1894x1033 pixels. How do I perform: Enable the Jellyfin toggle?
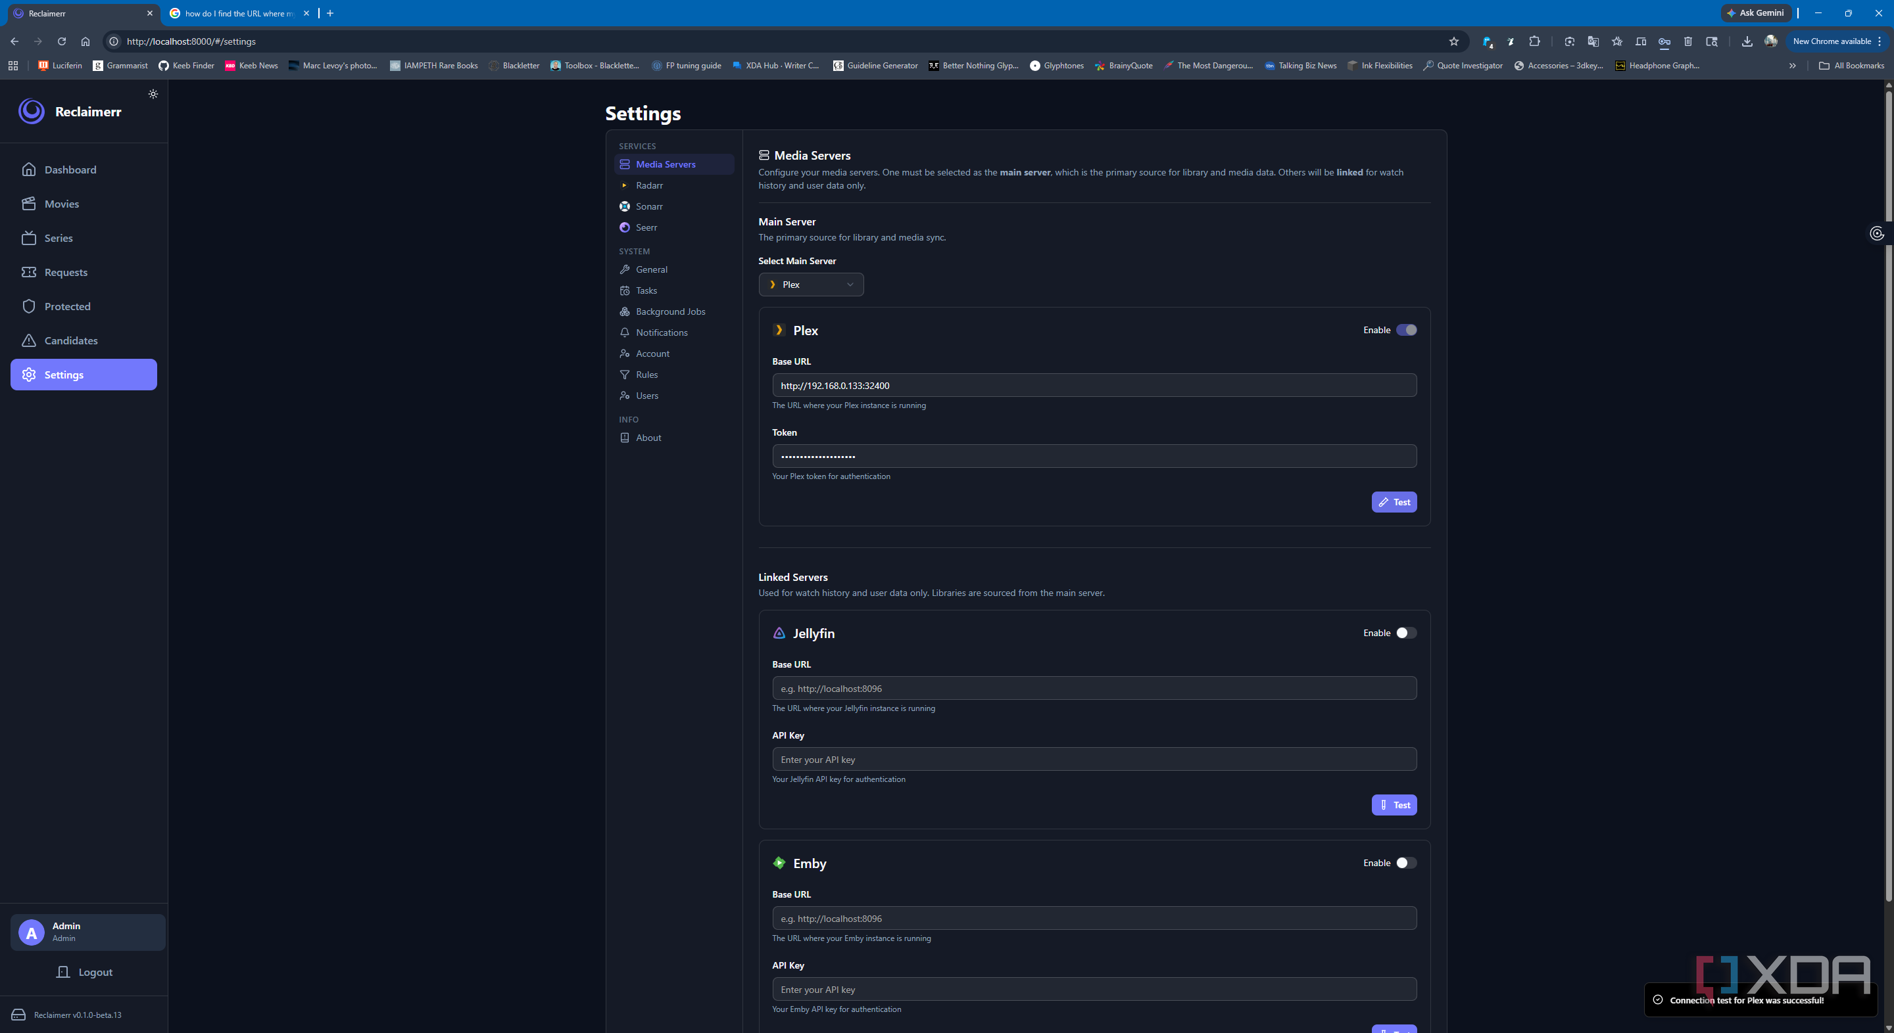click(1406, 633)
